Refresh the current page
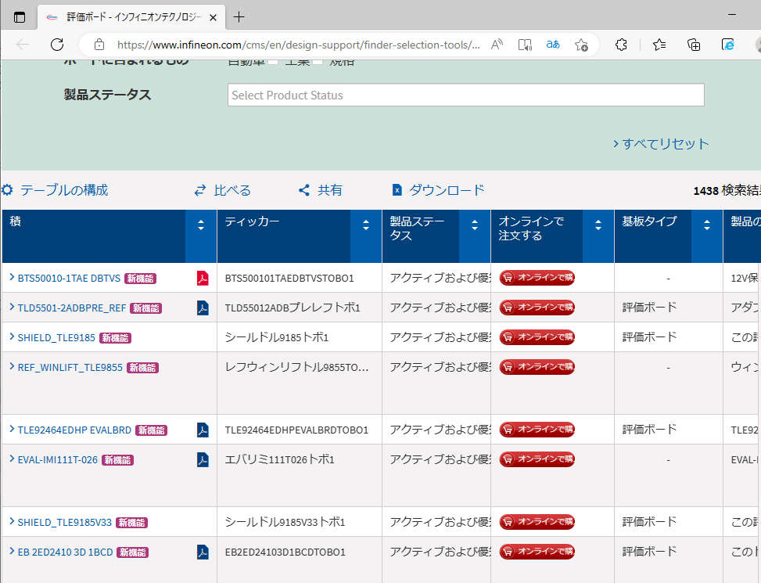The width and height of the screenshot is (761, 583). (57, 45)
